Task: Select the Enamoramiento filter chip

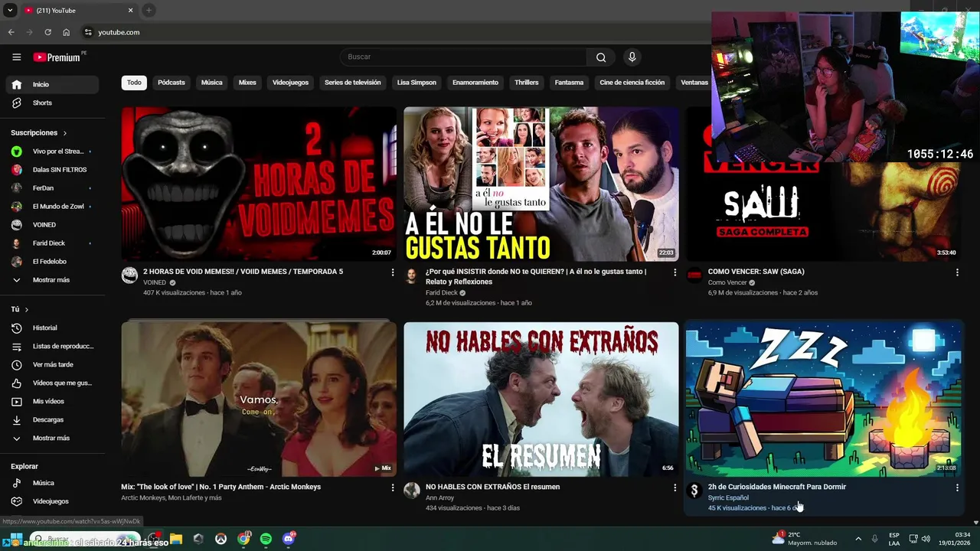Action: [x=475, y=83]
